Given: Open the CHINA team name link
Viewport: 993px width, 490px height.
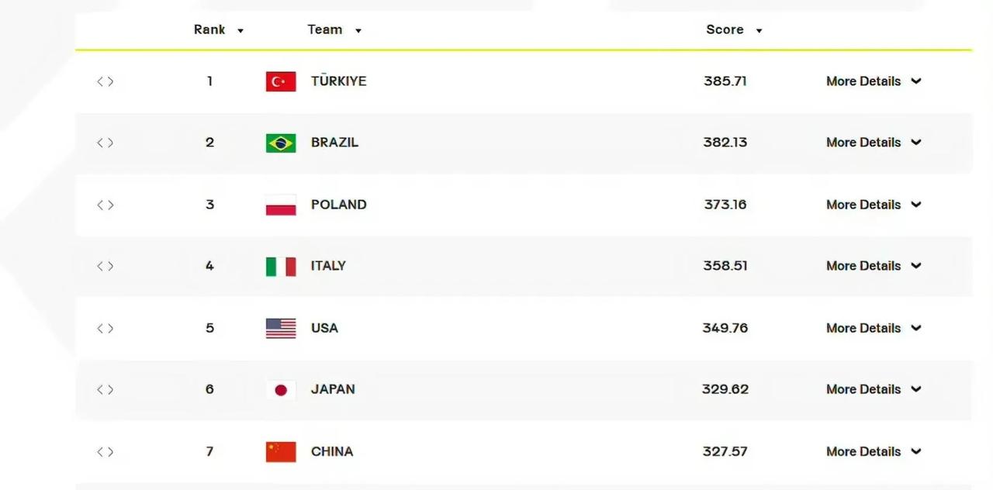Looking at the screenshot, I should (x=332, y=452).
